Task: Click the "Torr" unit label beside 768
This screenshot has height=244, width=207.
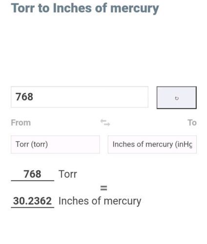Action: point(68,174)
